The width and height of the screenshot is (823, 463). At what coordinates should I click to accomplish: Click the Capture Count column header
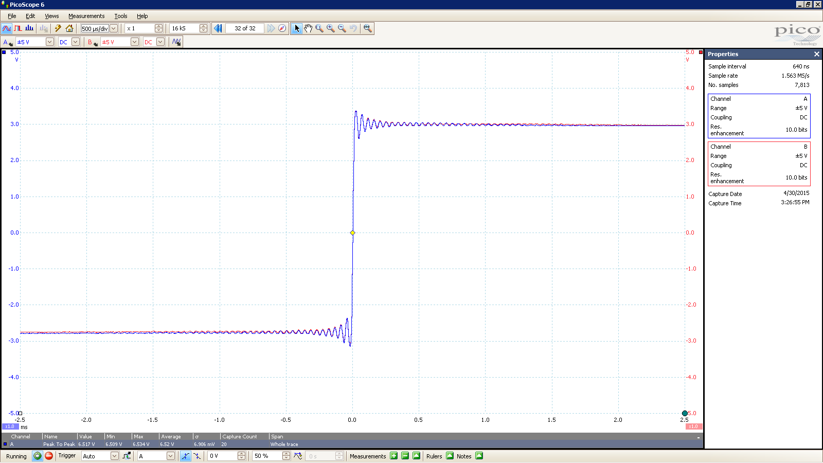click(240, 437)
